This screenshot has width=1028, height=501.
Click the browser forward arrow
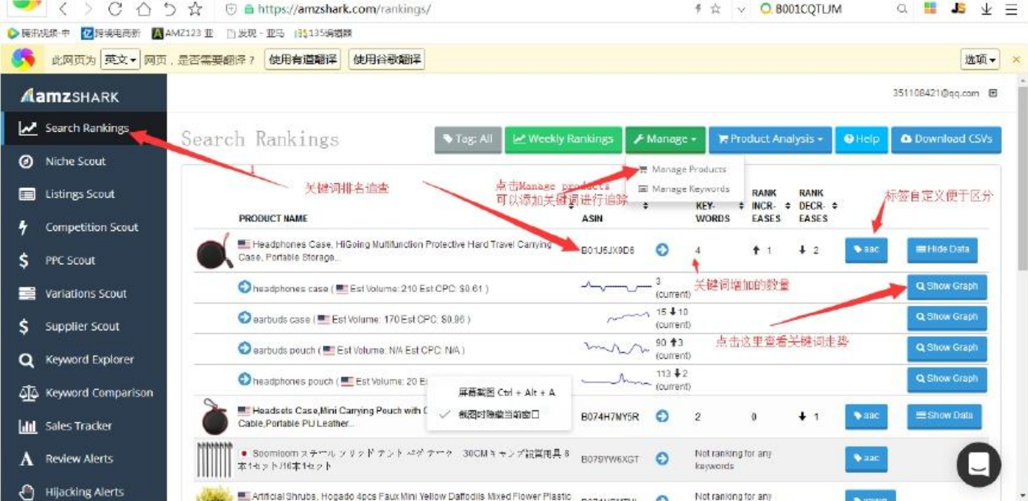88,9
